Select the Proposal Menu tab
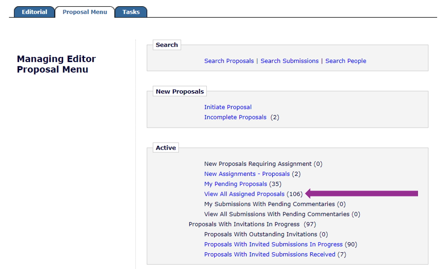The height and width of the screenshot is (269, 440). tap(85, 12)
